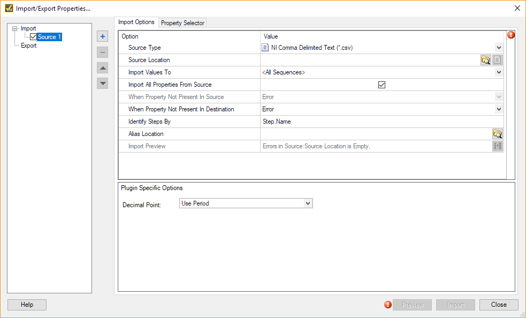Click the Plugin Specific Options heading

point(151,188)
